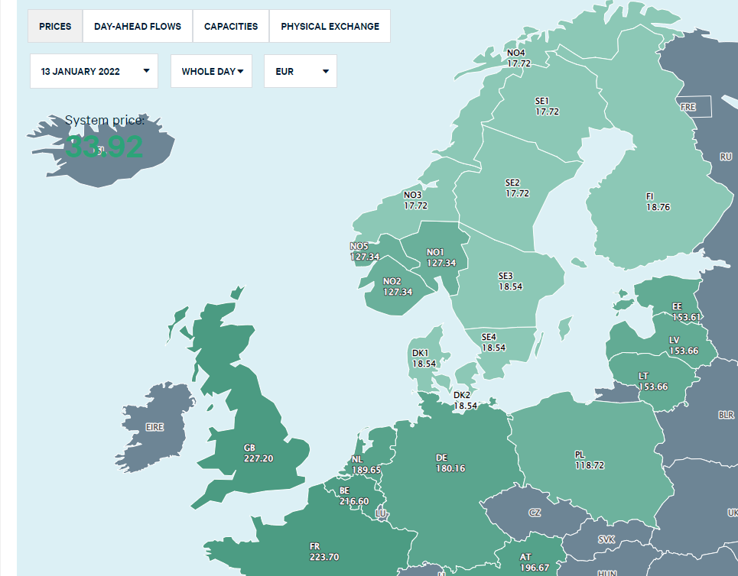Expand the Whole Day time dropdown
The width and height of the screenshot is (738, 576).
coord(211,72)
